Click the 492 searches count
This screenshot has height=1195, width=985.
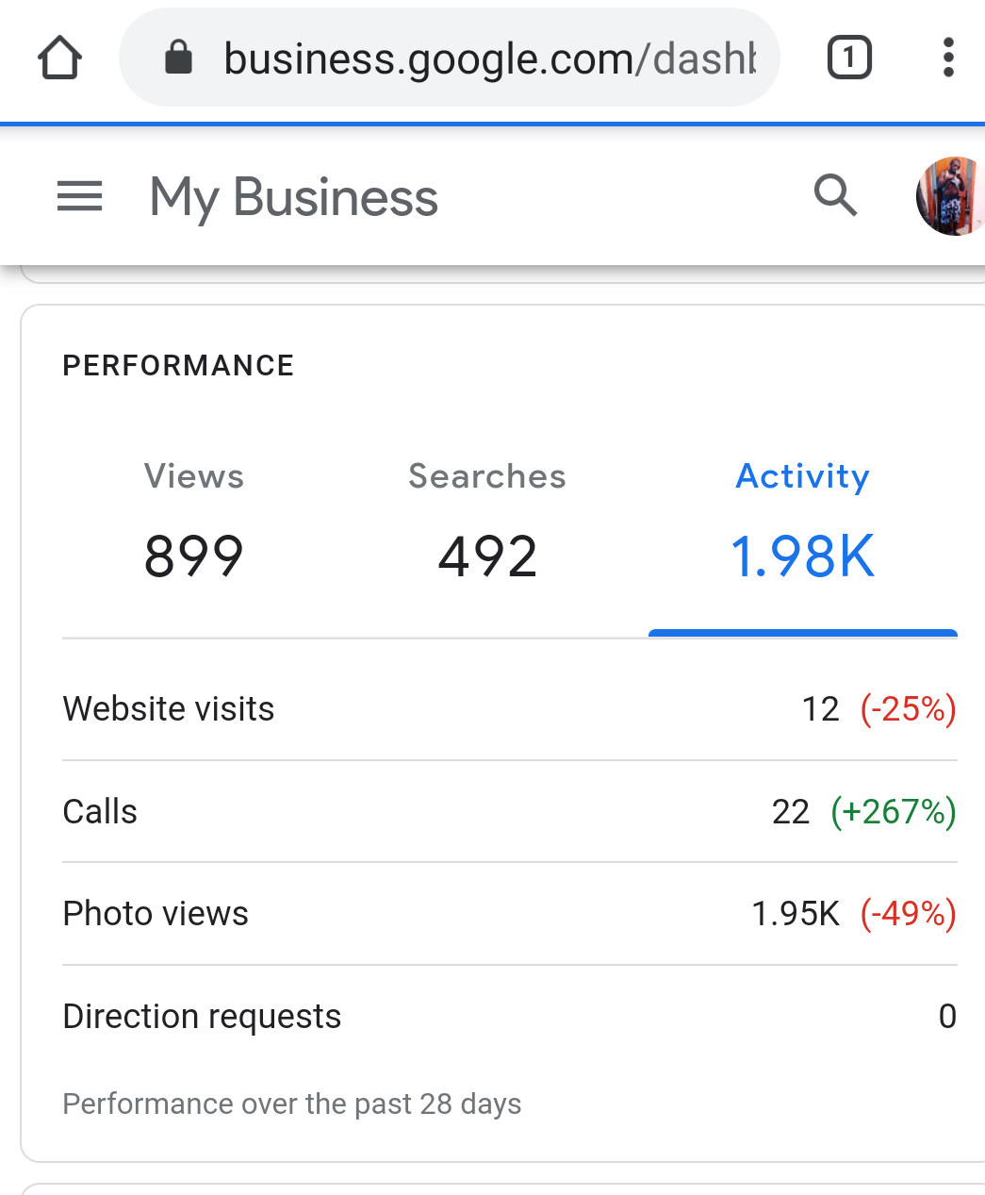487,556
